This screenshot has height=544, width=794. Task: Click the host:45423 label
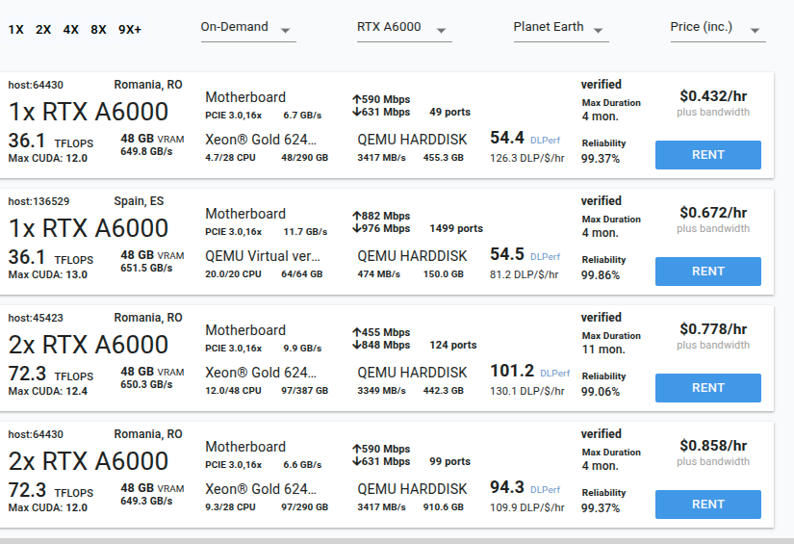pyautogui.click(x=36, y=318)
